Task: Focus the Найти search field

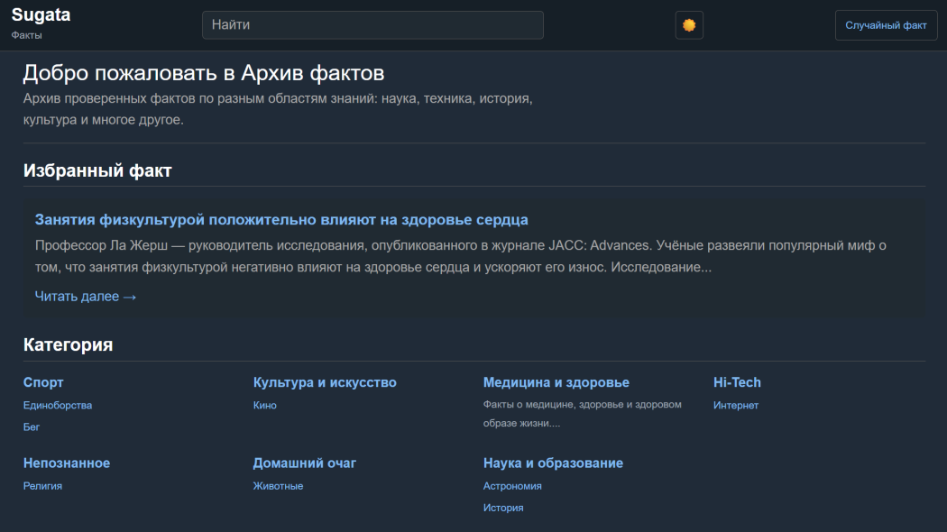Action: (372, 24)
